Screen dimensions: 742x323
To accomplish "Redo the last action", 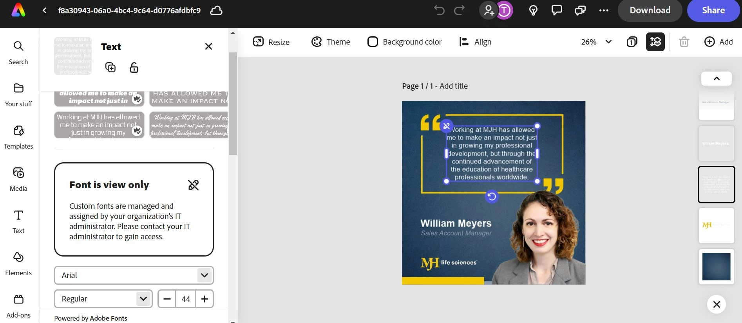I will 459,10.
